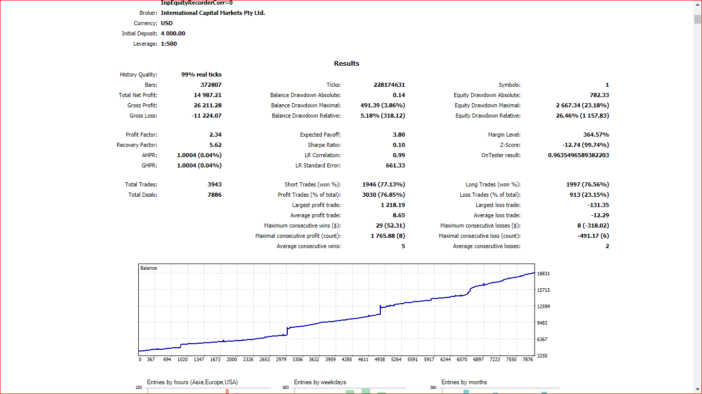Select History Quality 99% real ticks
The height and width of the screenshot is (394, 702).
click(x=201, y=74)
